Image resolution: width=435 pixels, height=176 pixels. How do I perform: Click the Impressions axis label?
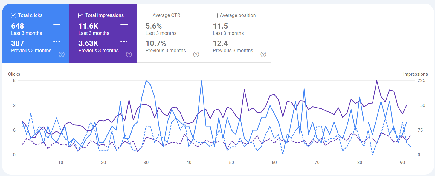click(x=415, y=74)
